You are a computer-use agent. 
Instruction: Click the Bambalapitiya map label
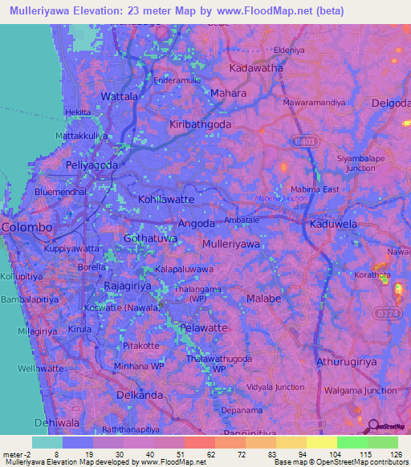30,299
